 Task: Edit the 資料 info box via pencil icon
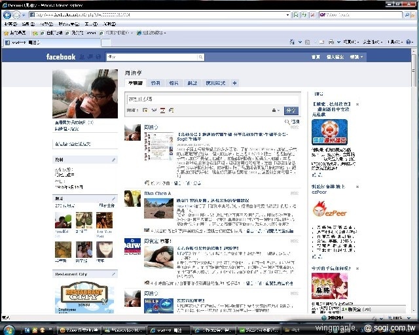pos(113,160)
